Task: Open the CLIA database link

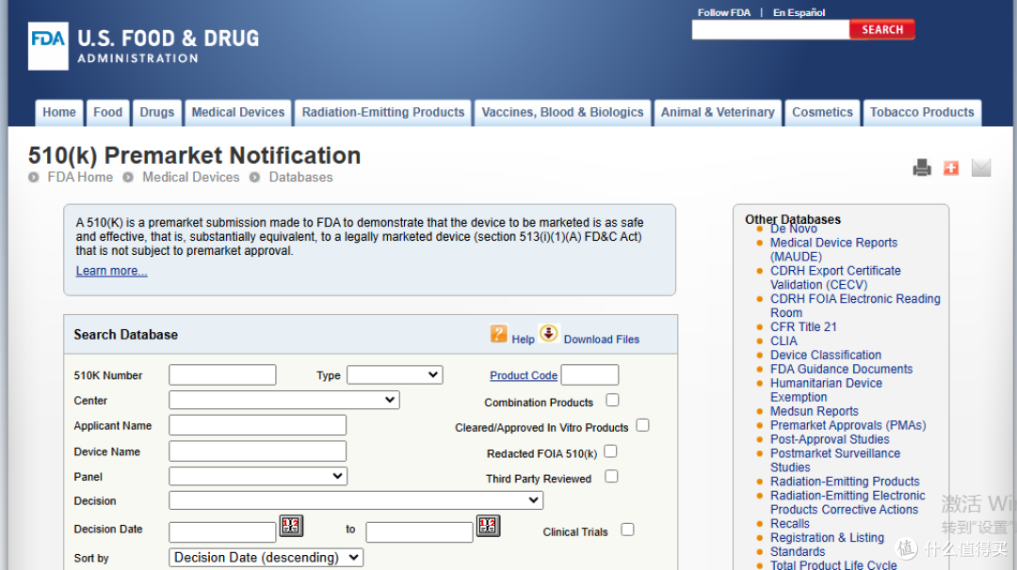Action: (x=783, y=341)
